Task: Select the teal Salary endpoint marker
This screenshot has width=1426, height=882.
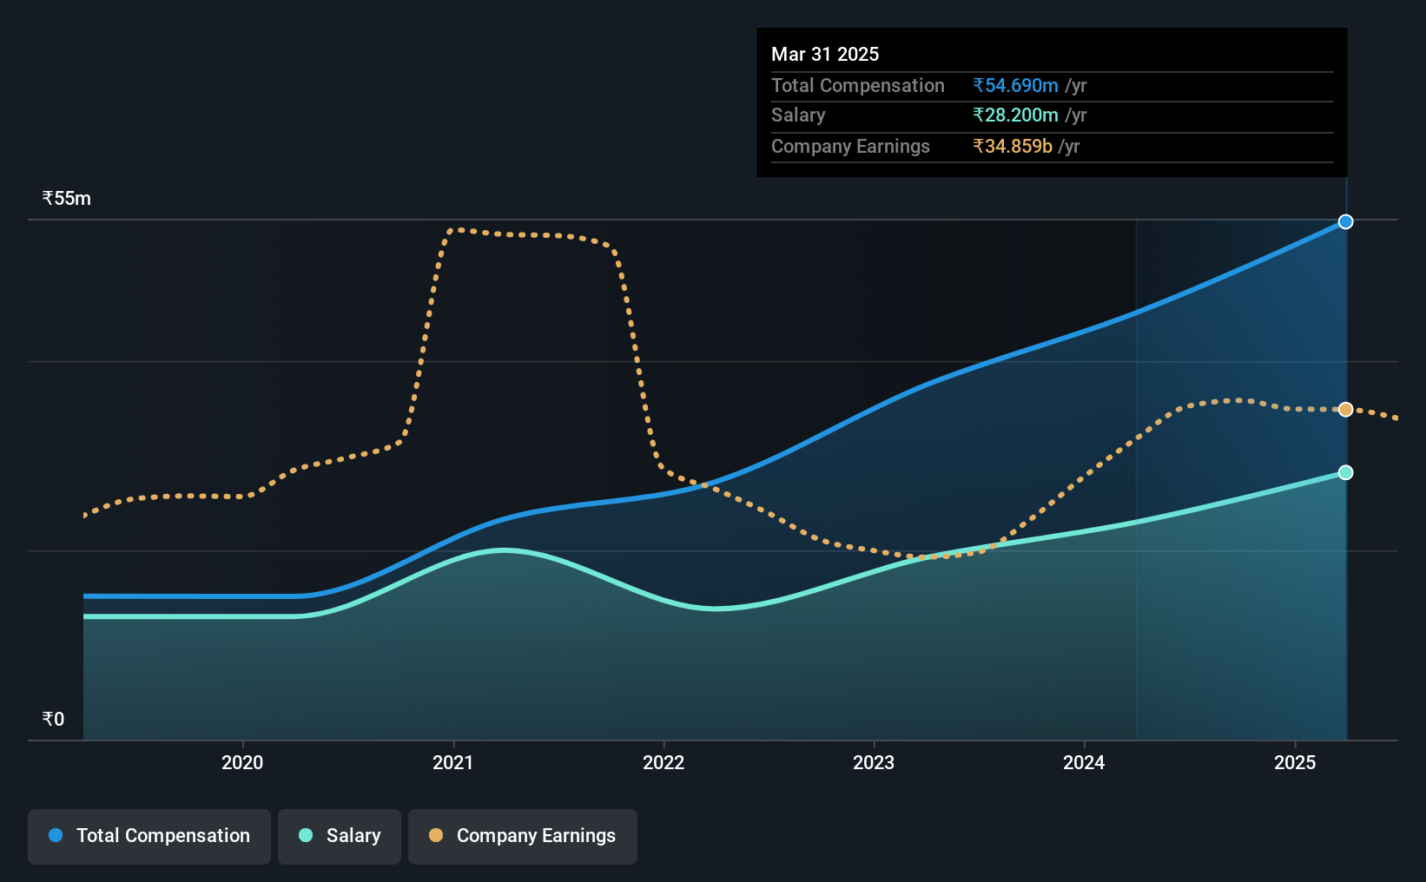Action: click(1345, 472)
